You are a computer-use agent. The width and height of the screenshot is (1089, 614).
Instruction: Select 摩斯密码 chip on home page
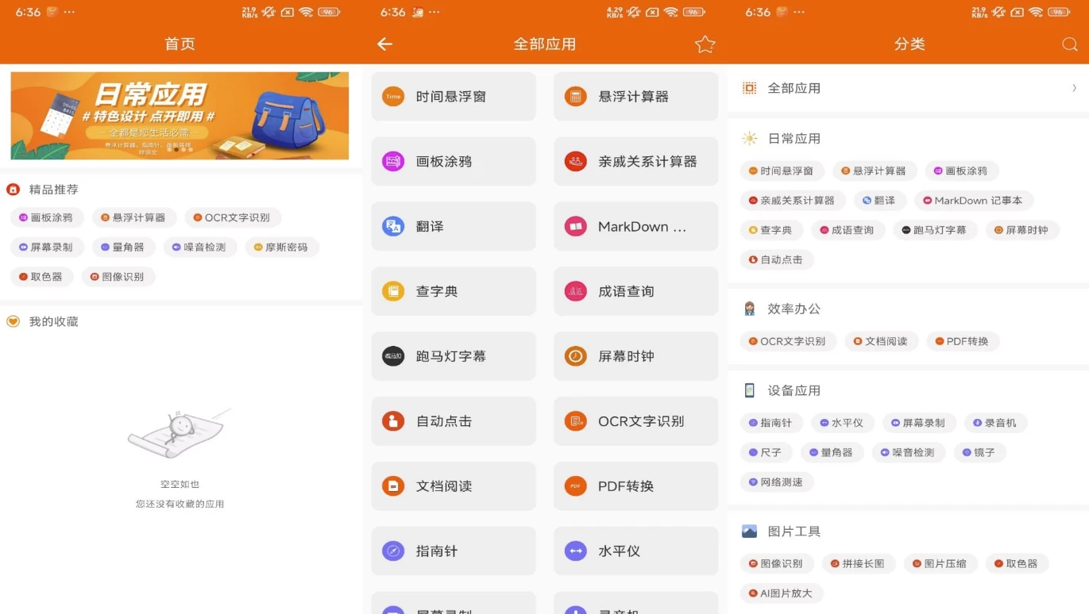(x=282, y=248)
